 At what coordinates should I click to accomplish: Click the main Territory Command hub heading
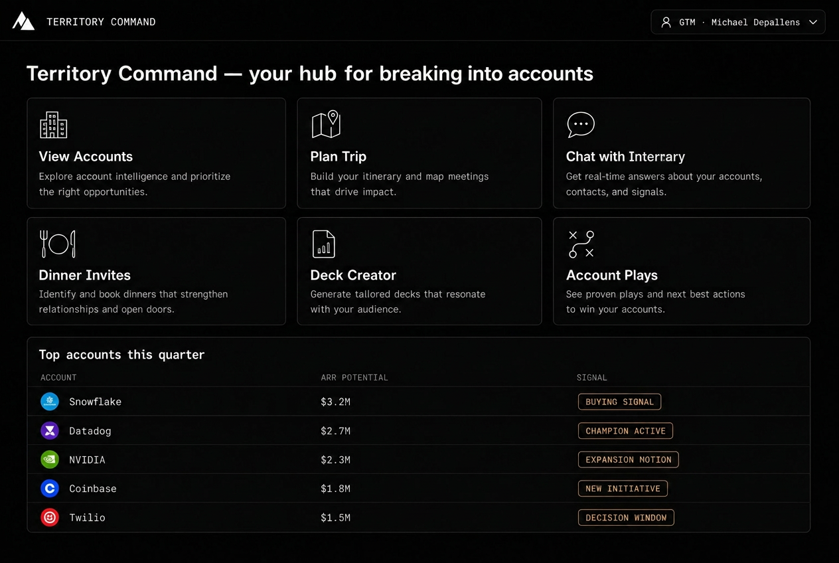[x=310, y=73]
